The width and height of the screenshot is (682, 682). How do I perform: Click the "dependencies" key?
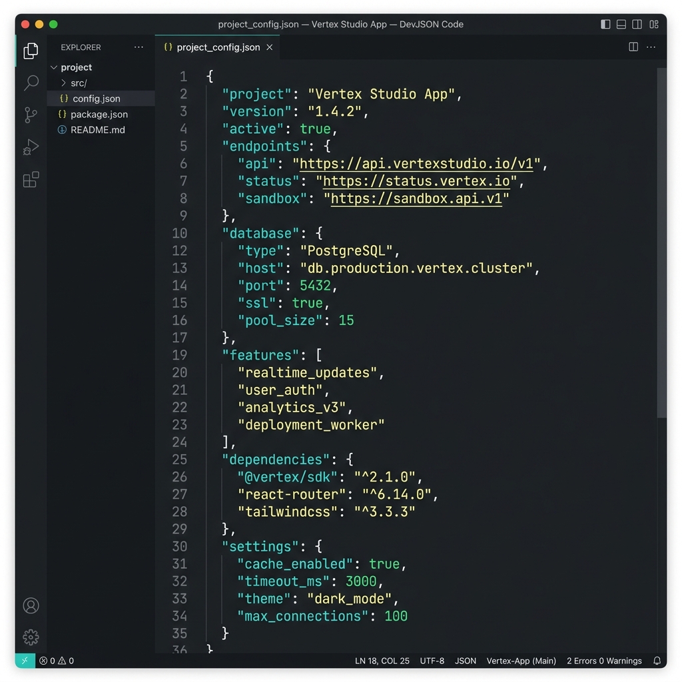coord(276,460)
